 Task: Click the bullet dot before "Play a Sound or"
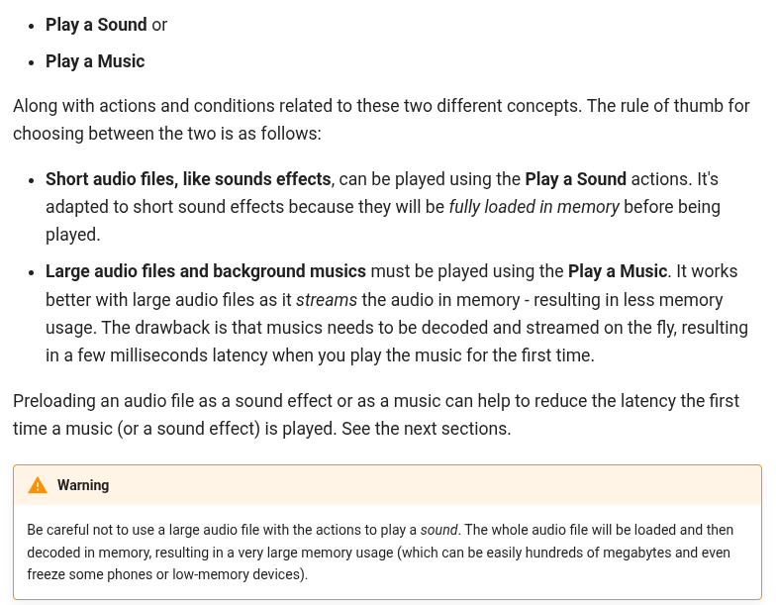pos(32,26)
